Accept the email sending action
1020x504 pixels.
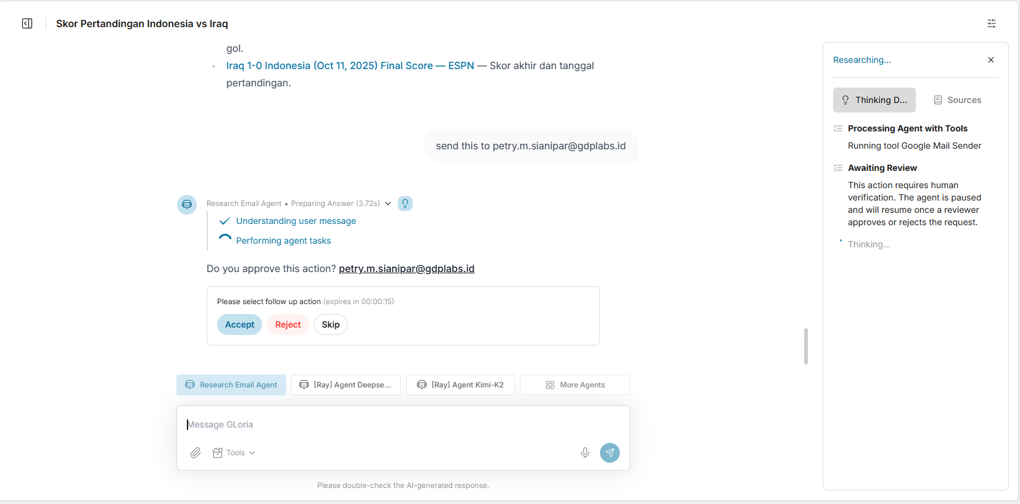pyautogui.click(x=239, y=324)
